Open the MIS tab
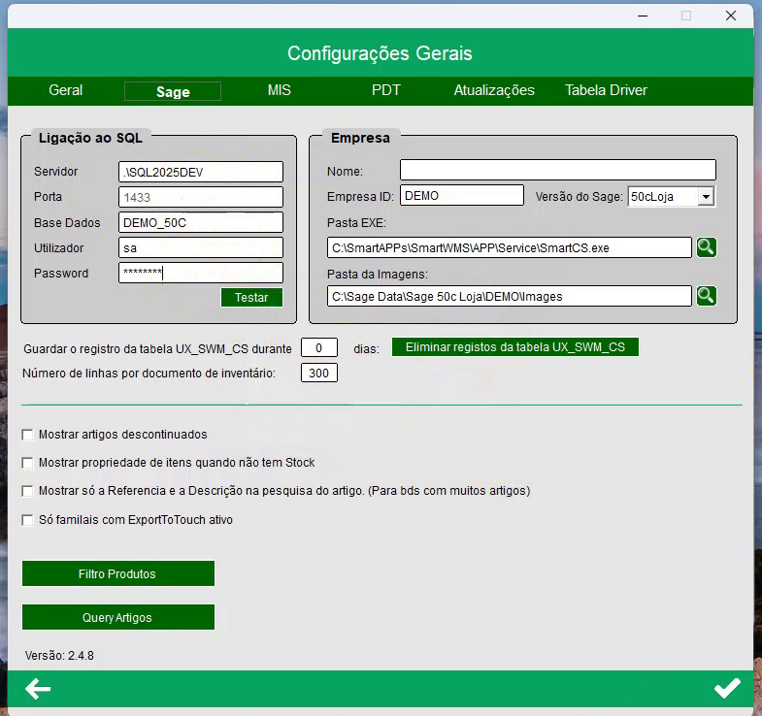 click(x=279, y=90)
